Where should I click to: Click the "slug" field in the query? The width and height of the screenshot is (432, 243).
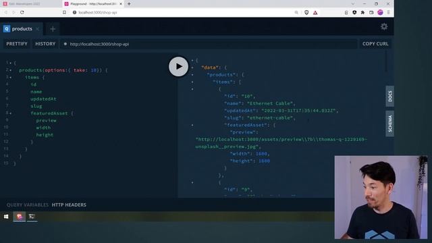(x=36, y=107)
